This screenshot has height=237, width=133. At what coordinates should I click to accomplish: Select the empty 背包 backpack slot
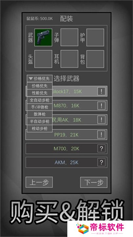[x=95, y=59]
